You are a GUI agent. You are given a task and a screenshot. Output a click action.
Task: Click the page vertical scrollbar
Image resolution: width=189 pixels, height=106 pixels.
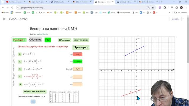[x=188, y=40]
